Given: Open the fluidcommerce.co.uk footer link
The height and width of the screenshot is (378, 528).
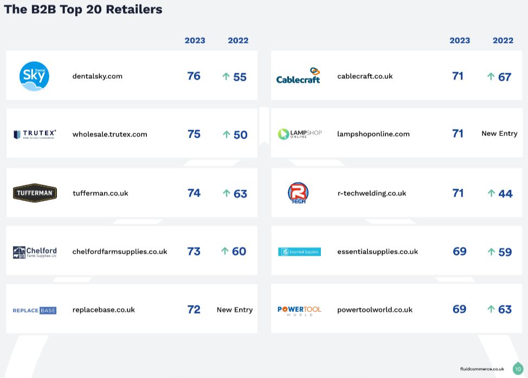Looking at the screenshot, I should coord(482,369).
